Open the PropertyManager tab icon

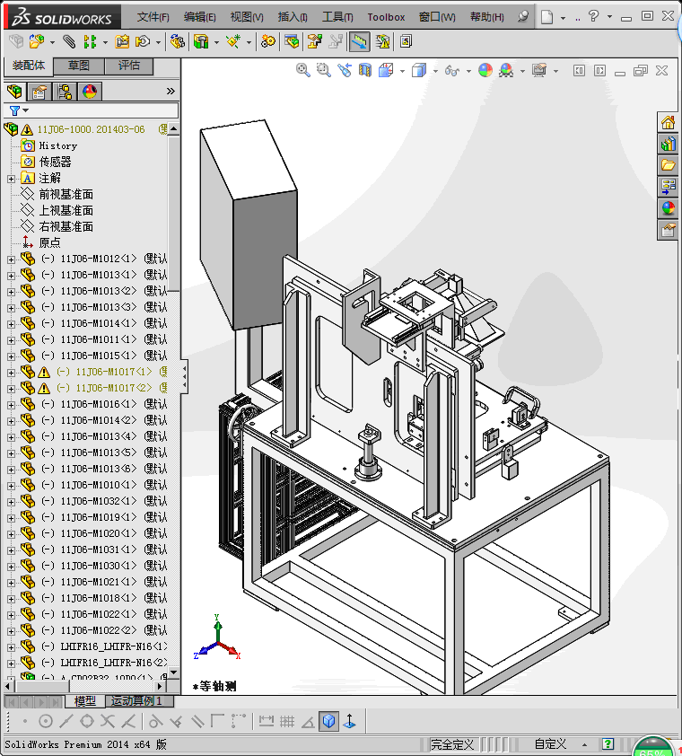[x=39, y=91]
